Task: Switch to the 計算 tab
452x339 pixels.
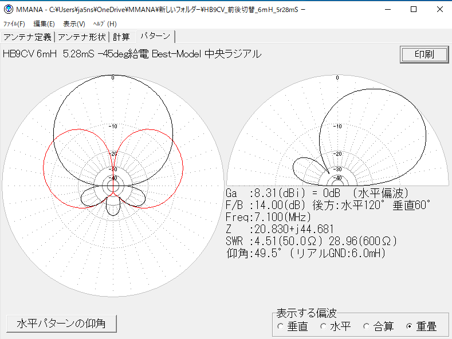Action: point(121,37)
